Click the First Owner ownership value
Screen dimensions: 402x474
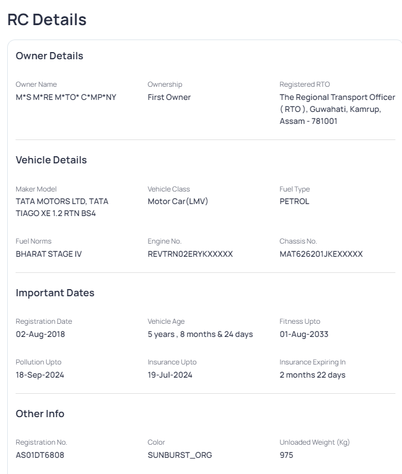[x=169, y=97]
